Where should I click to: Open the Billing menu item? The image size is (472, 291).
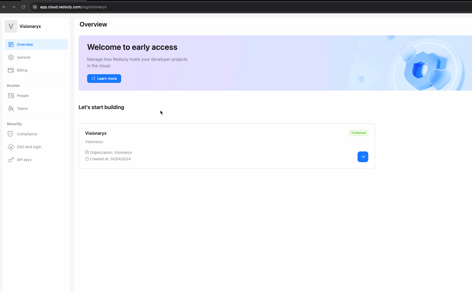tap(22, 70)
